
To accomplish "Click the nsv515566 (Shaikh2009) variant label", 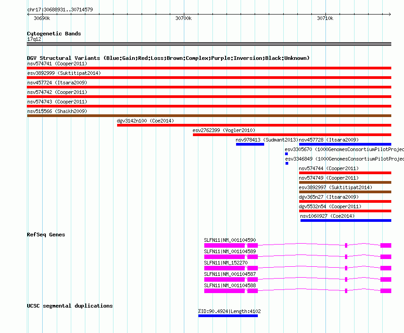I will pos(57,111).
